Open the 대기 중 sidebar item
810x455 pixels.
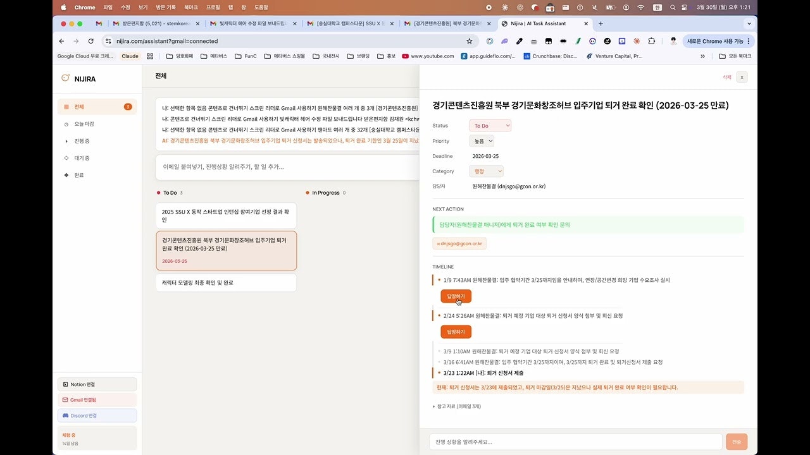pos(97,158)
